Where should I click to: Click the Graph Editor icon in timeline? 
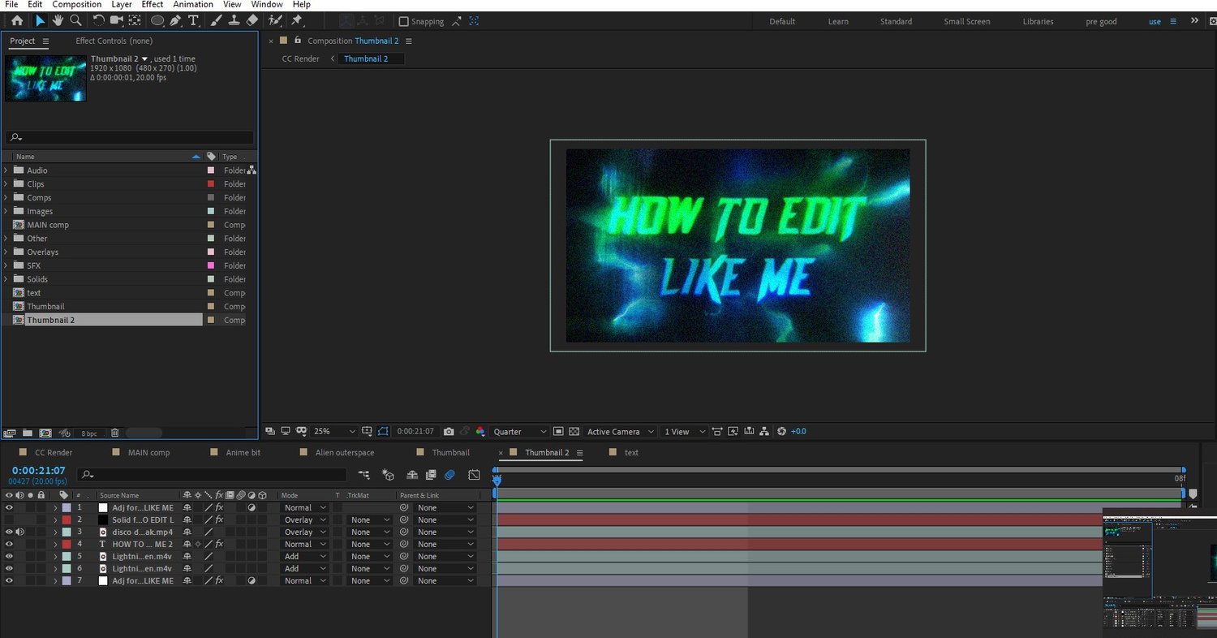pyautogui.click(x=474, y=475)
